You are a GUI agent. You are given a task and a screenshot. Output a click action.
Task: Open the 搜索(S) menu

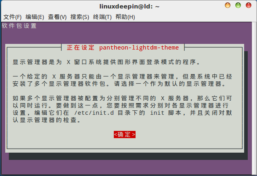pos(80,17)
